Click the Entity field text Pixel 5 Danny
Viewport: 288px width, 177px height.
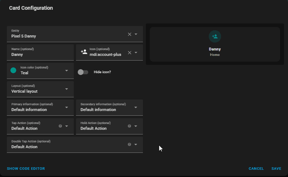[x=24, y=36]
